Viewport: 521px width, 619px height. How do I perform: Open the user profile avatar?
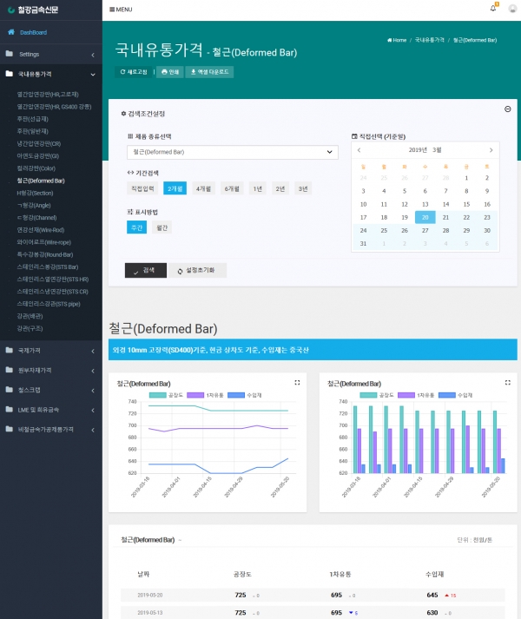click(511, 9)
